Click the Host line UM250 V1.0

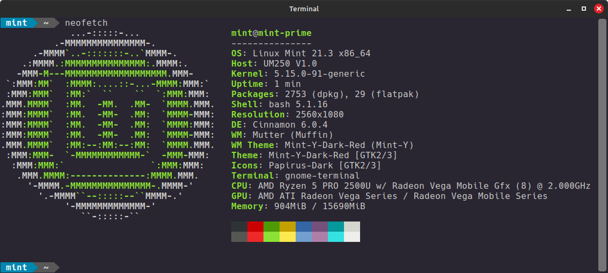point(274,64)
